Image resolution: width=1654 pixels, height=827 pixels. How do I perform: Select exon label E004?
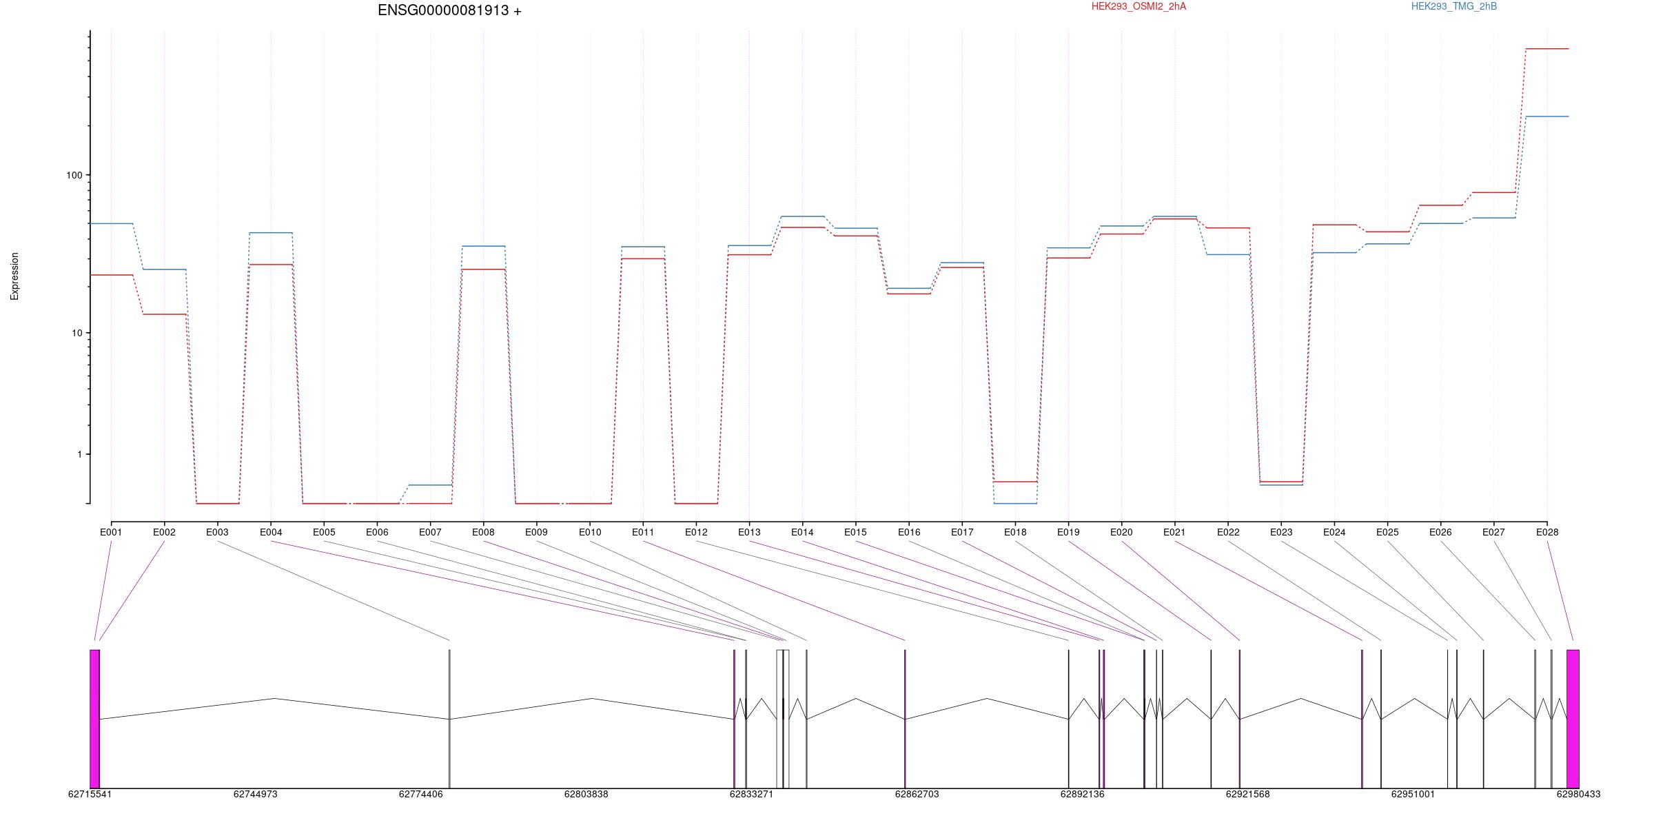(271, 532)
